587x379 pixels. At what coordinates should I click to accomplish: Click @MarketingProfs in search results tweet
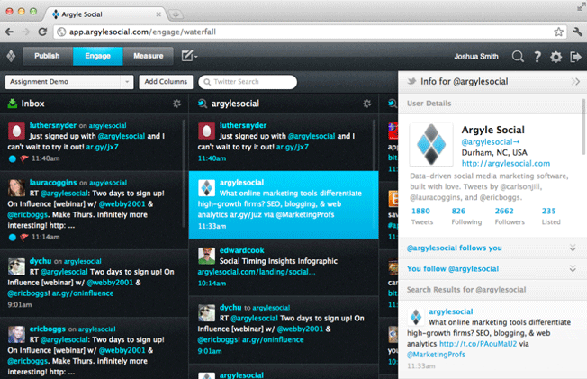pyautogui.click(x=436, y=355)
